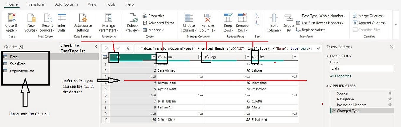Click the City column data type icon
Viewport: 401px width, 127px height.
coord(254,57)
